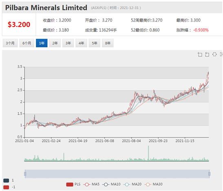The height and width of the screenshot is (191, 223).
Task: Switch to the 6个月 range
Action: coord(27,43)
